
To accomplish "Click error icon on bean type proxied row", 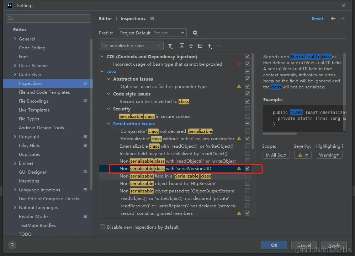I will pos(239,64).
